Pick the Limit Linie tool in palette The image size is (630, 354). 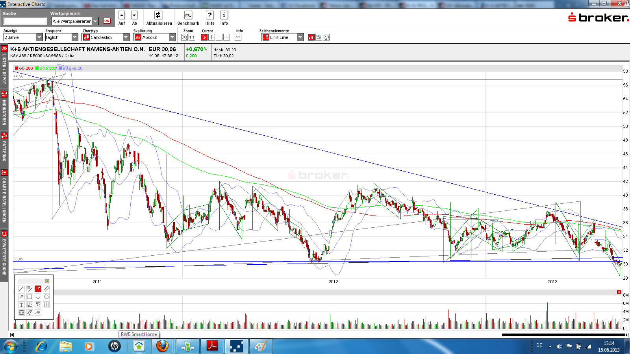pyautogui.click(x=38, y=289)
